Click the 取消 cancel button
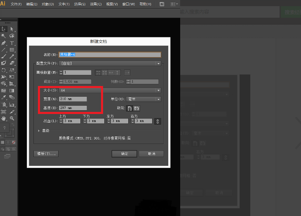This screenshot has height=216, width=301. click(151, 154)
